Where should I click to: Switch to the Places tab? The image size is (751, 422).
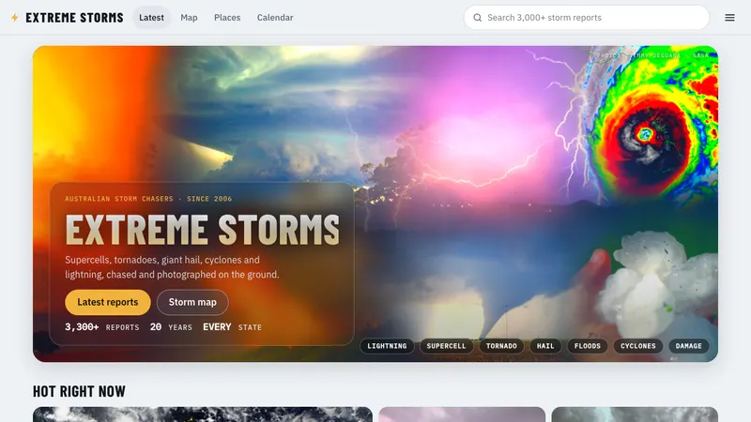tap(227, 18)
